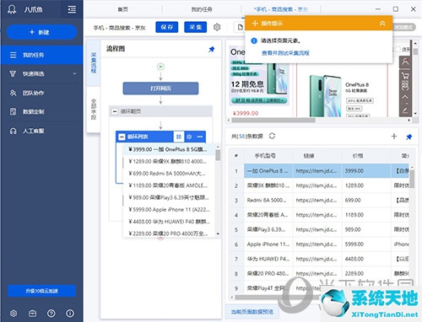The image size is (422, 322).
Task: Click the 查看并测试采集流程 link
Action: pos(285,53)
